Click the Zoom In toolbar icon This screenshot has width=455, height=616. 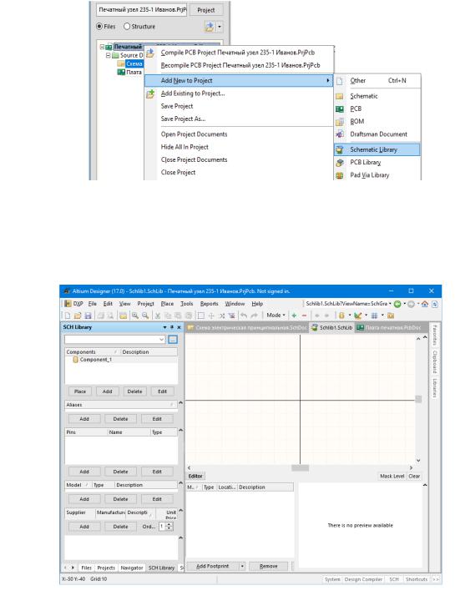(x=134, y=316)
